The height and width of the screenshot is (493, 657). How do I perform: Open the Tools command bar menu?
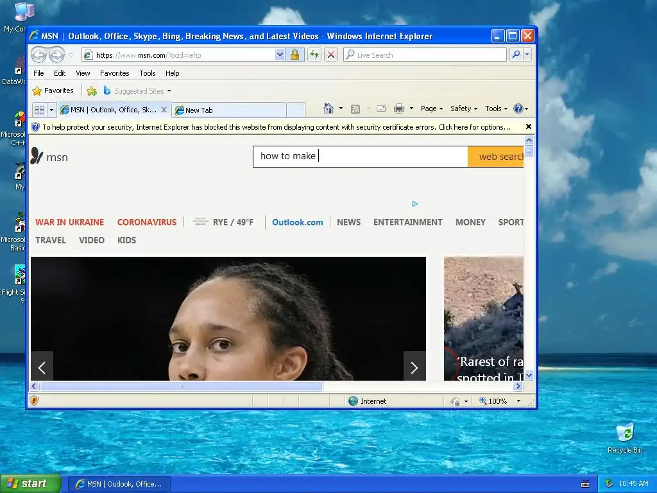click(x=496, y=108)
